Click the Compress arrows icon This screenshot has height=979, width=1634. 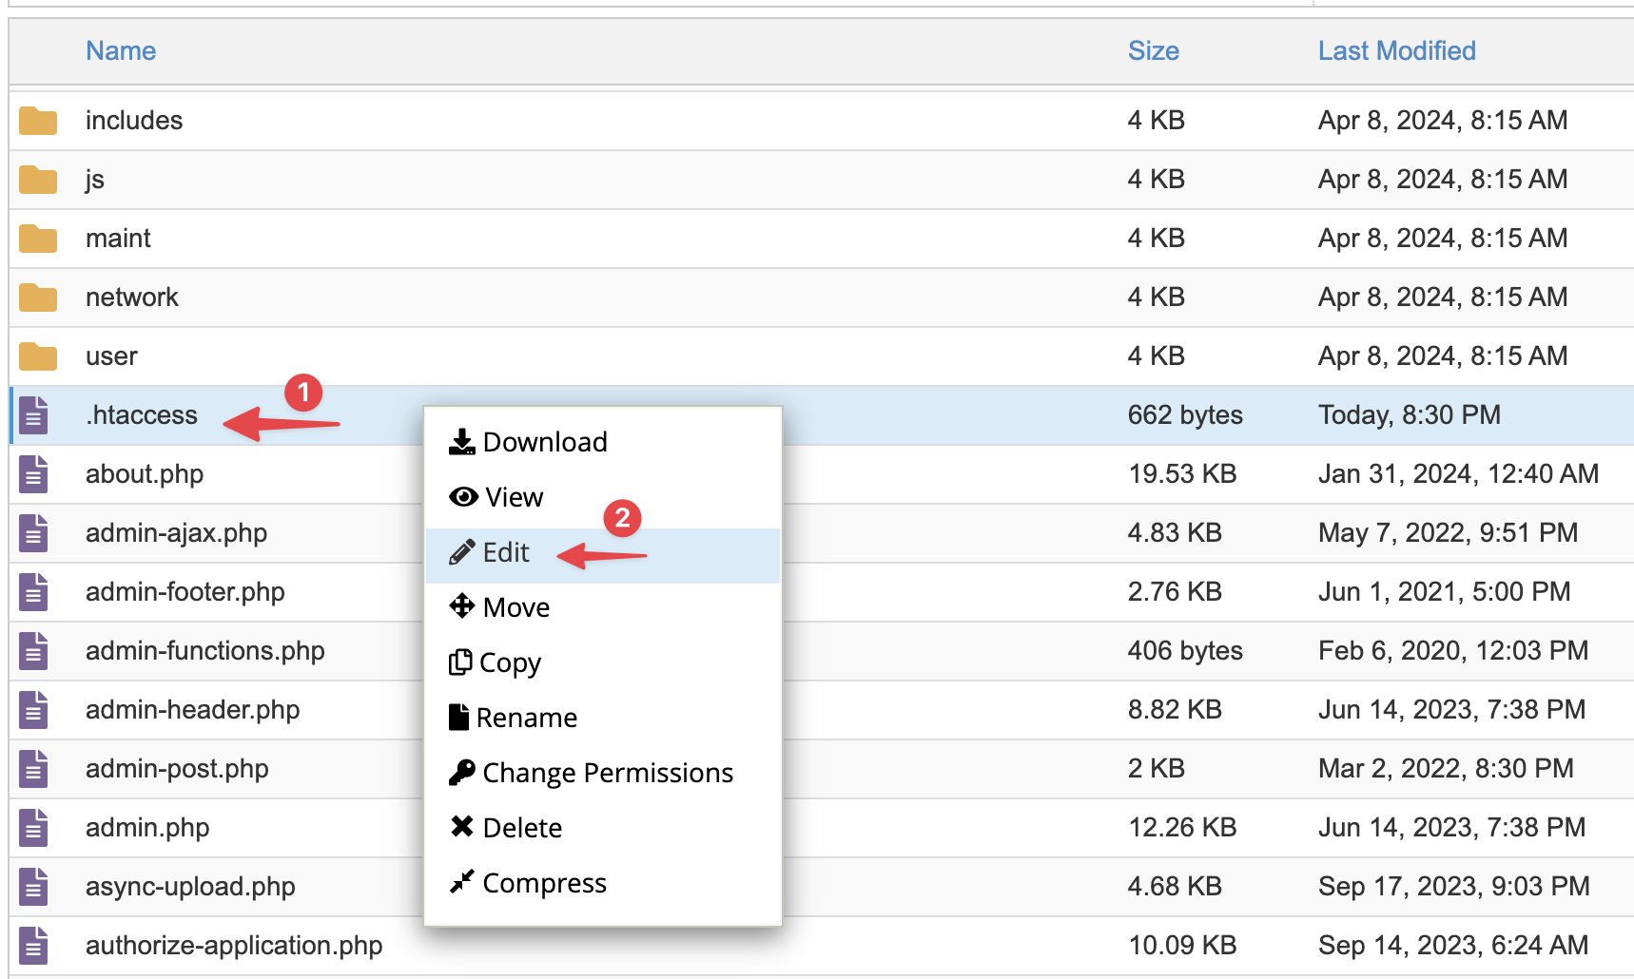[x=462, y=882]
